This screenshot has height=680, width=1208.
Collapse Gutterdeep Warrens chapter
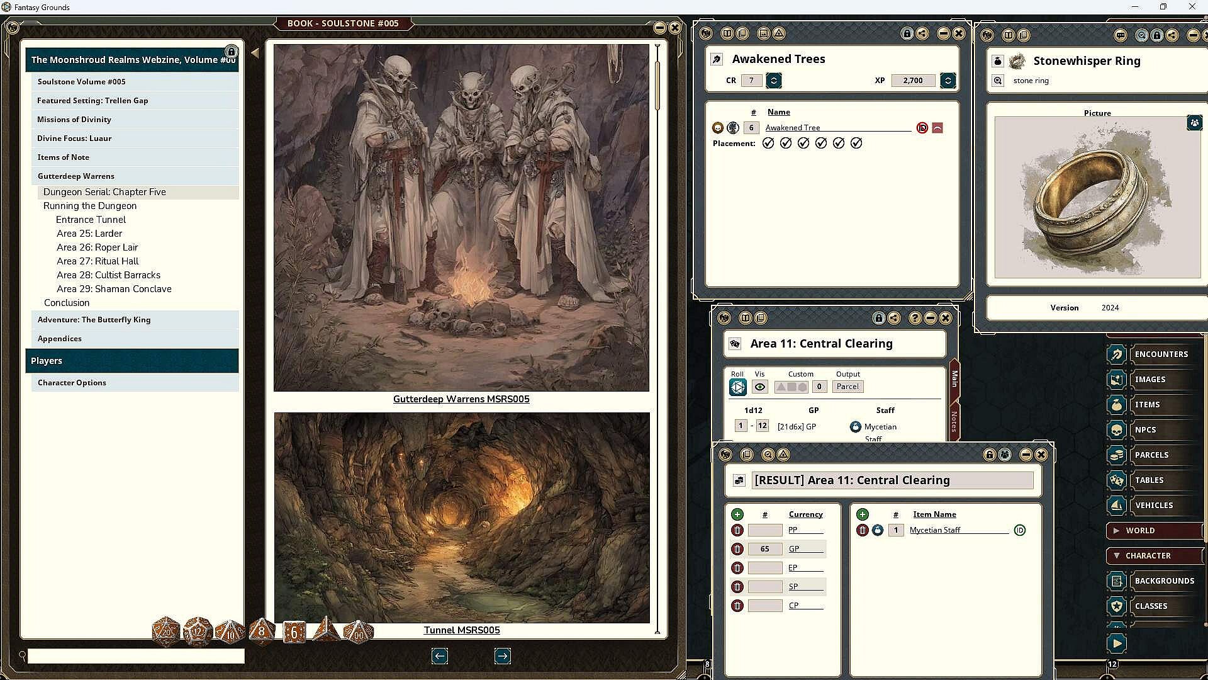point(135,176)
